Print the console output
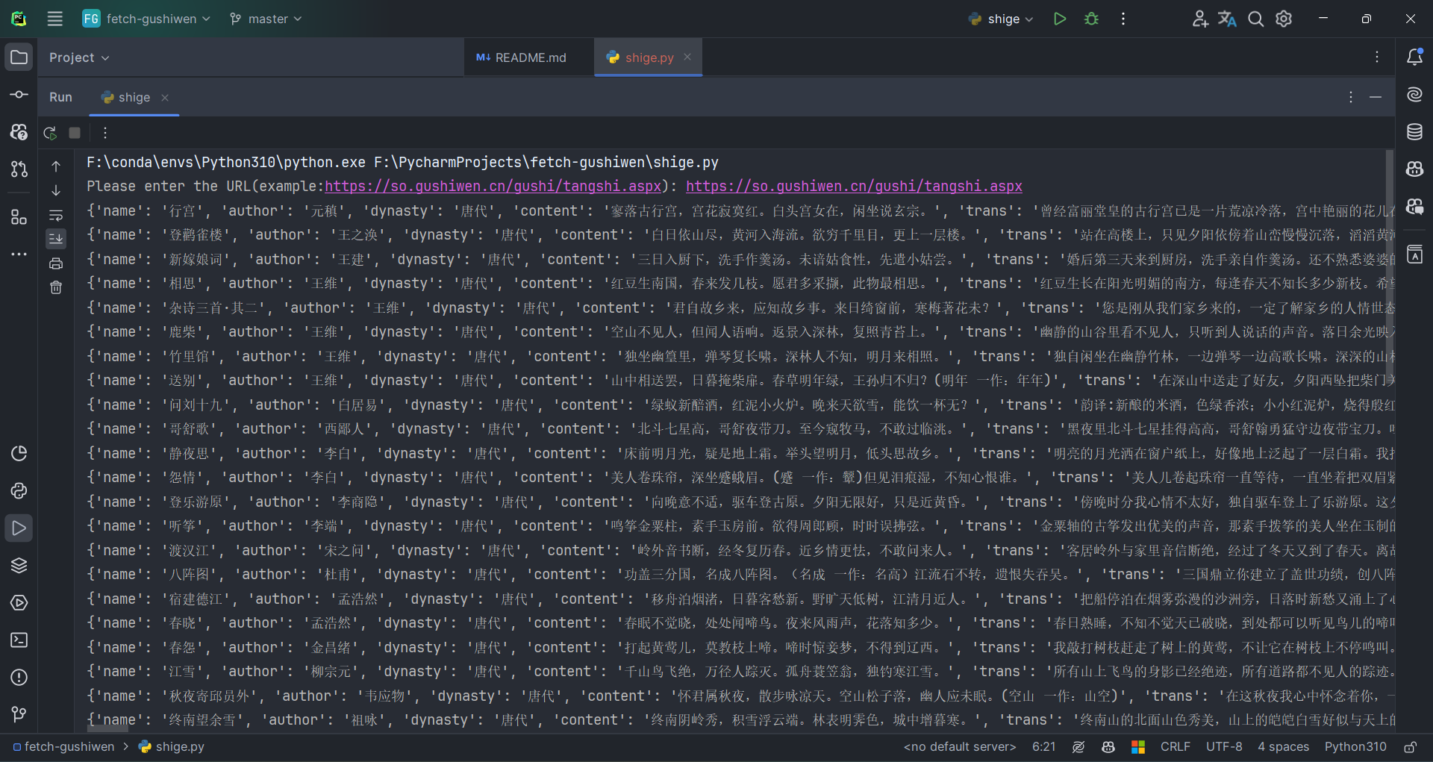This screenshot has width=1433, height=762. [56, 263]
